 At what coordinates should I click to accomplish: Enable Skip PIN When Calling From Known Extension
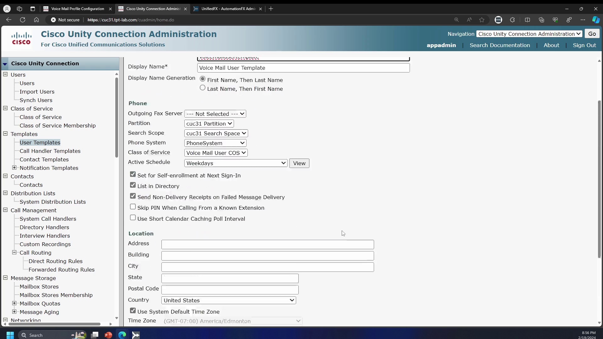133,207
